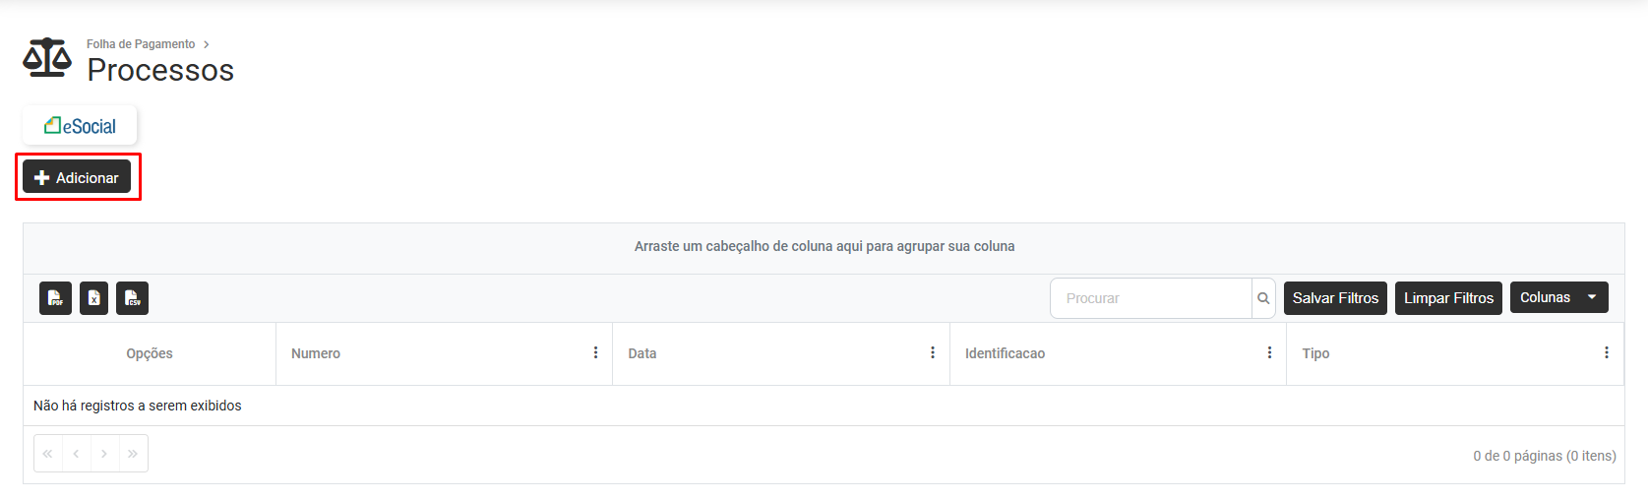Click Limpar Filtros button
1648x501 pixels.
1448,298
